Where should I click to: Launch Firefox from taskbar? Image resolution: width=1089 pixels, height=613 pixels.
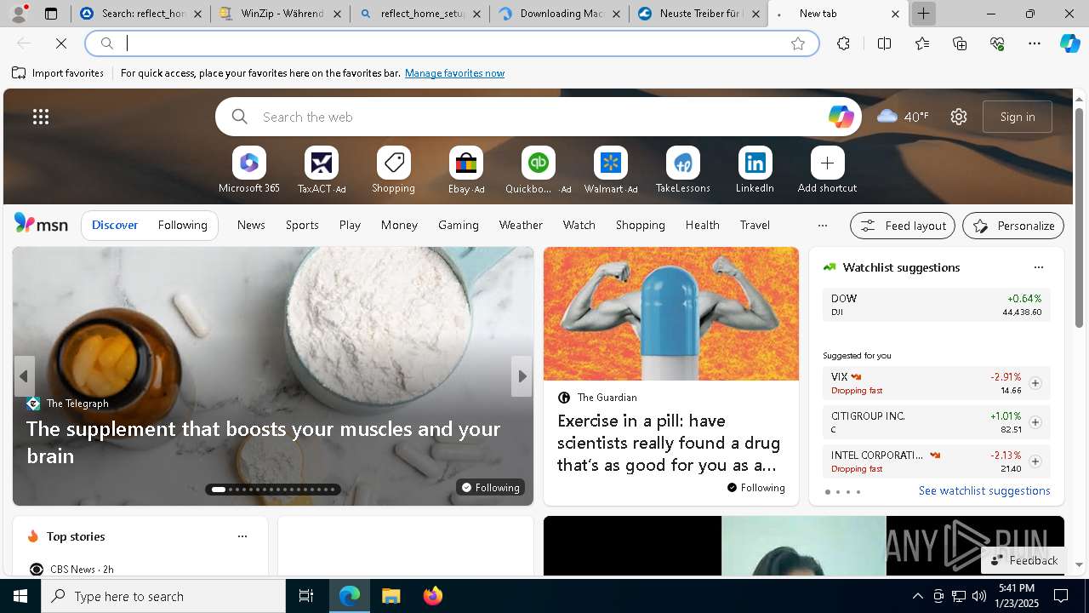tap(432, 596)
